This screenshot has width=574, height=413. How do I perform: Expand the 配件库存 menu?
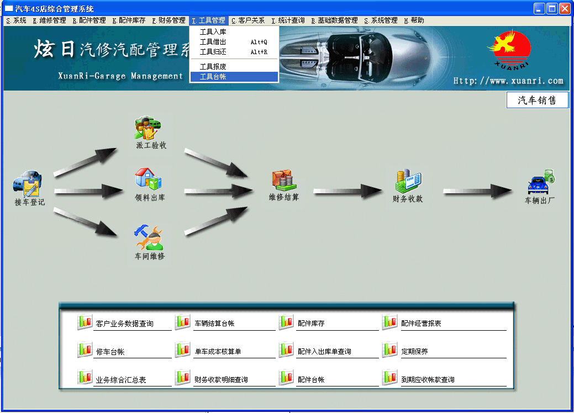click(x=129, y=20)
